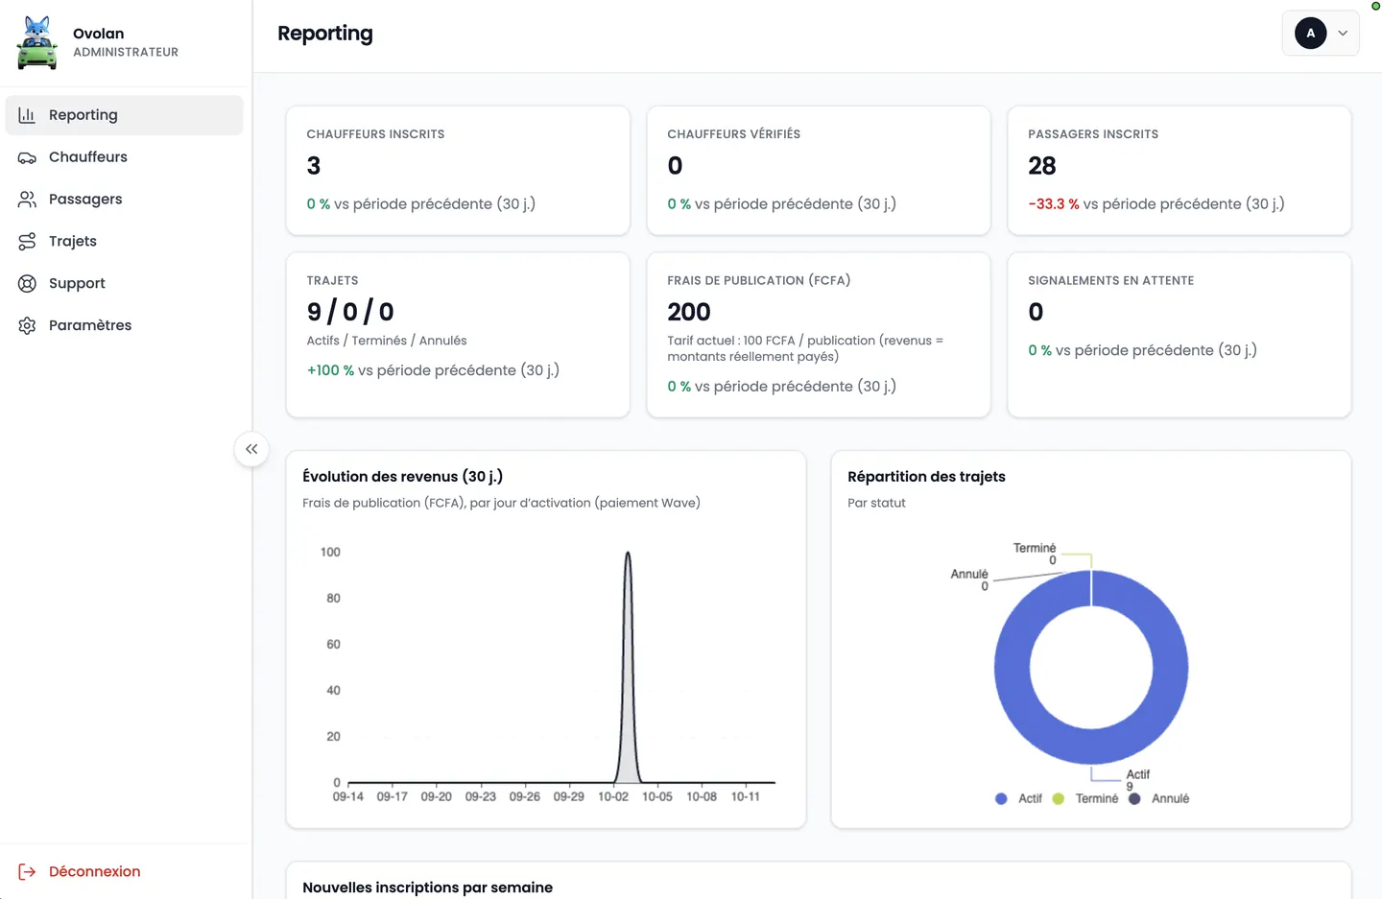This screenshot has height=899, width=1382.
Task: Click the Support lifebuoy icon
Action: [27, 284]
